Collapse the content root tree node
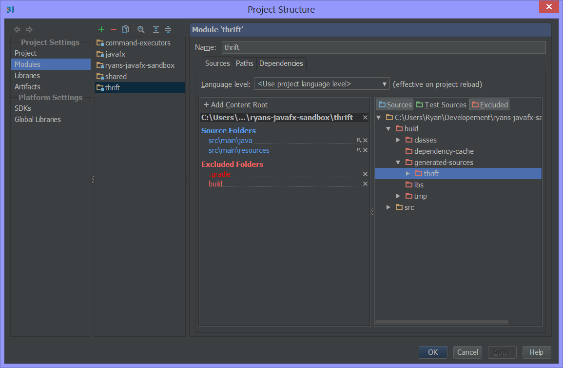563x368 pixels. click(x=378, y=118)
